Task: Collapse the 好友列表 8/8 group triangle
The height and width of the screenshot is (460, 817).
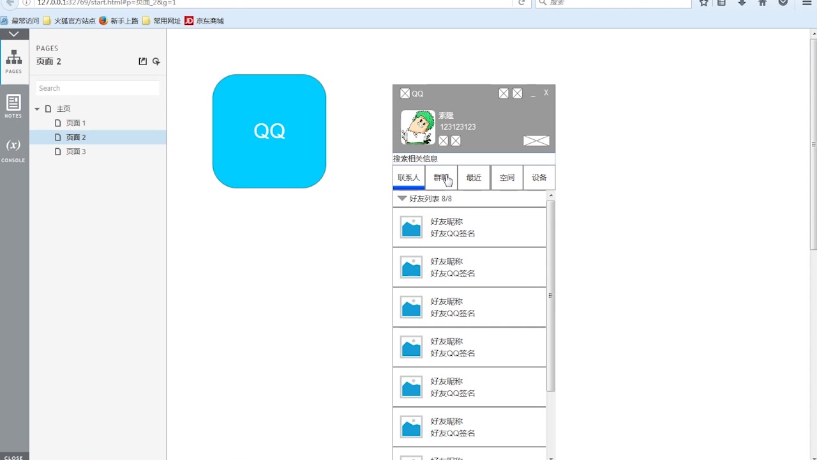Action: [401, 199]
